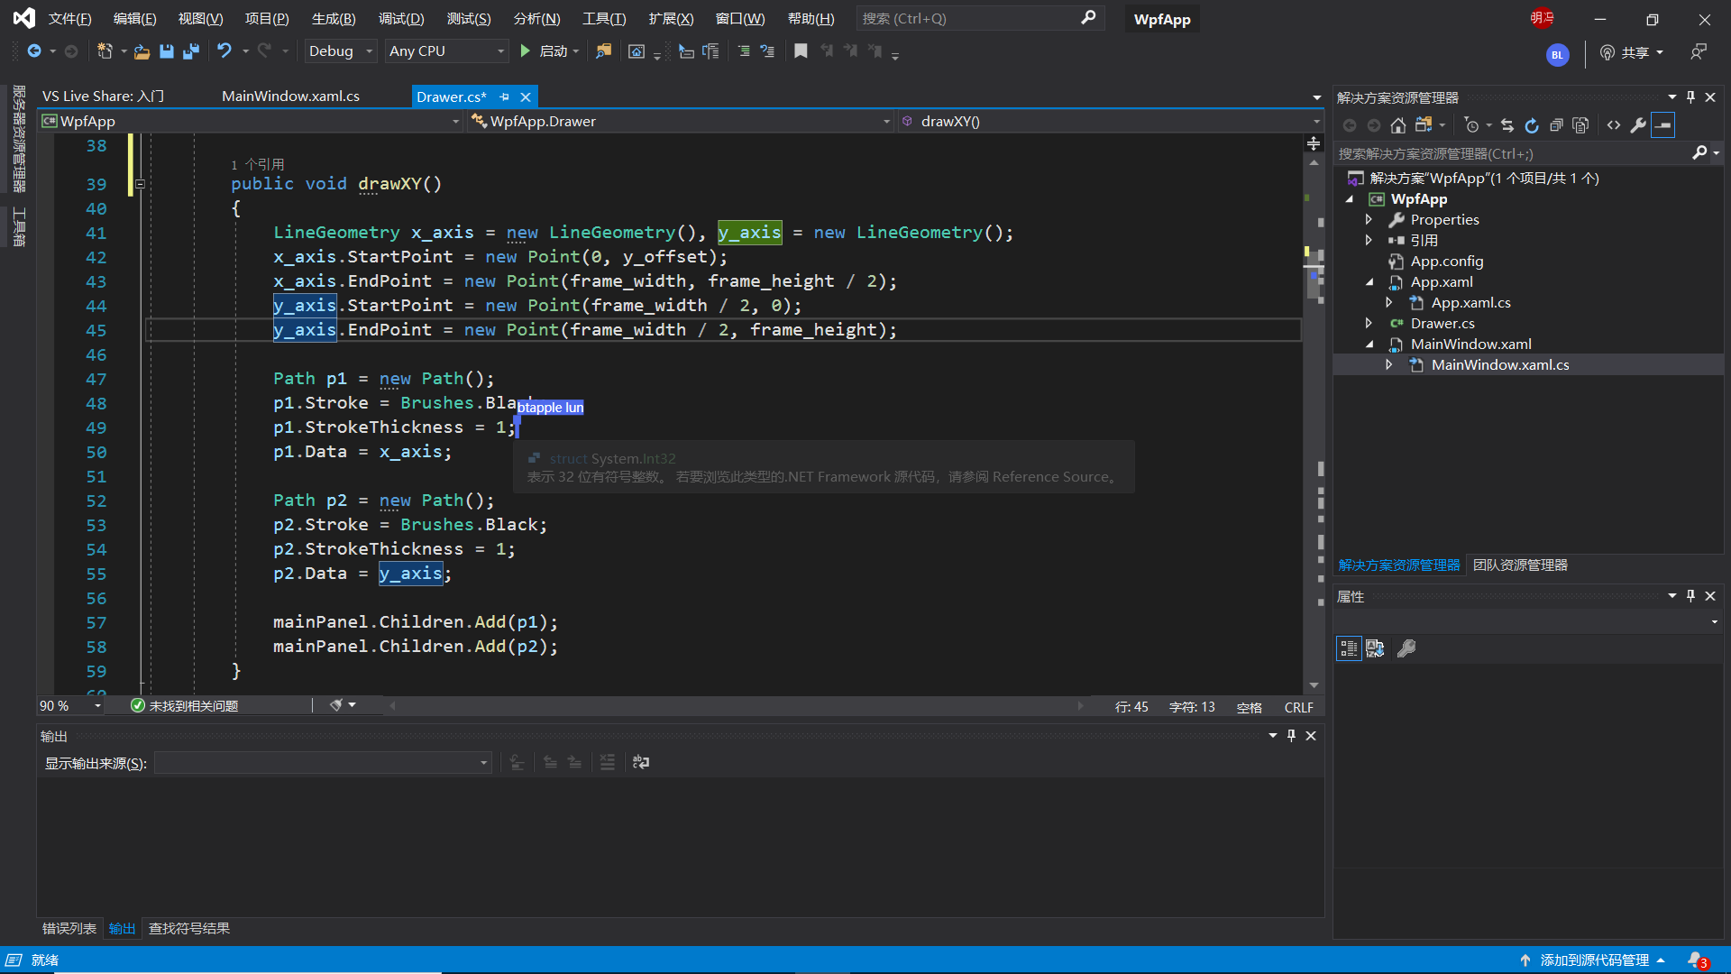The height and width of the screenshot is (974, 1731).
Task: Close the Drawer.cs tab
Action: click(x=526, y=96)
